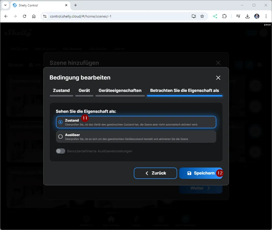The image size is (272, 230).
Task: Open the Geräteeigenschaften tab
Action: click(x=120, y=91)
